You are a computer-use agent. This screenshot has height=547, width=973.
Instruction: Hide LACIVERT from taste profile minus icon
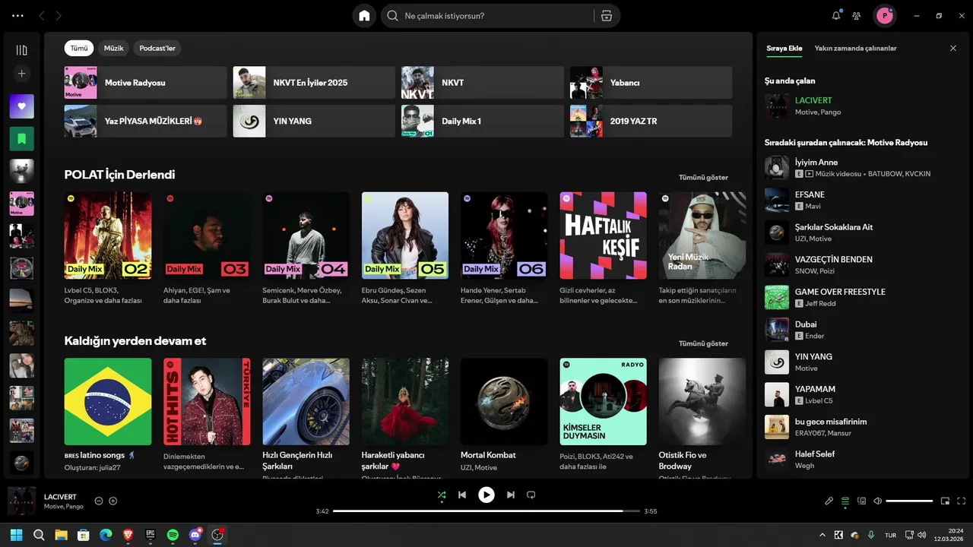[x=99, y=501]
